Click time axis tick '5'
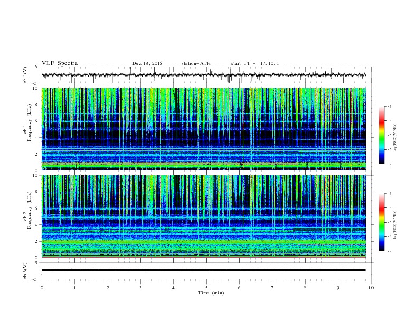 [x=206, y=288]
